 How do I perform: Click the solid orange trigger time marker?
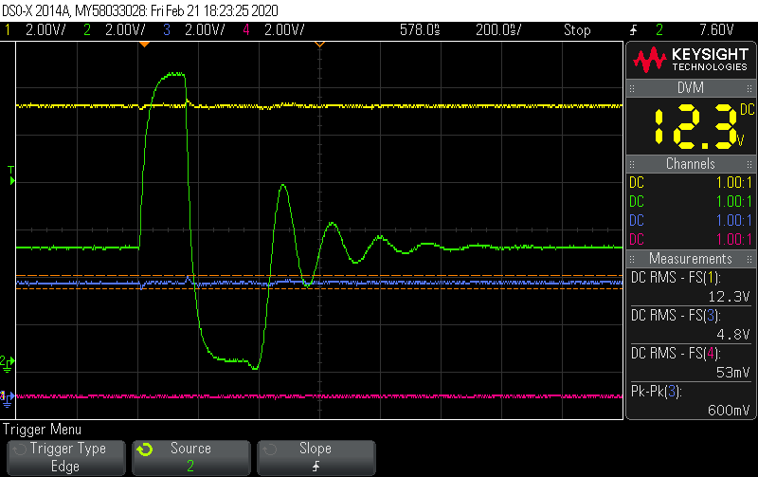point(144,45)
